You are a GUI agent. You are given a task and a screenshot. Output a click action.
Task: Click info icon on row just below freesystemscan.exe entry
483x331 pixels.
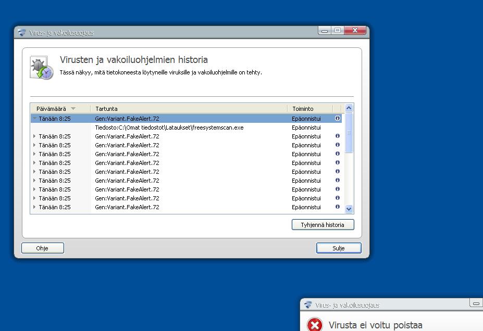pos(337,136)
